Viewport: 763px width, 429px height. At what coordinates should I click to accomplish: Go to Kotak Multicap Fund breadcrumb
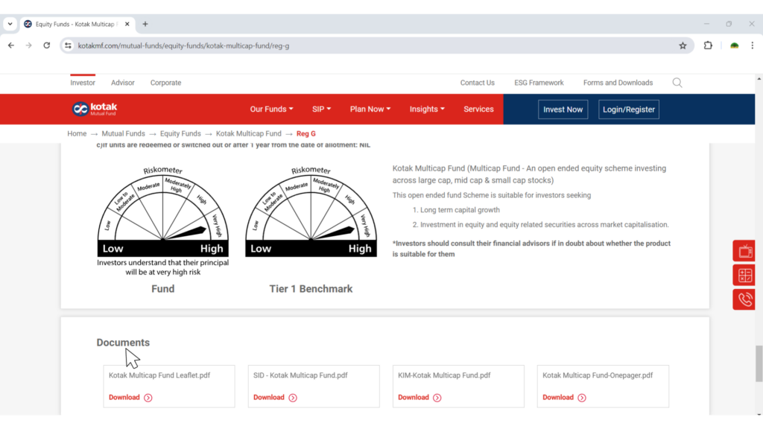click(249, 133)
